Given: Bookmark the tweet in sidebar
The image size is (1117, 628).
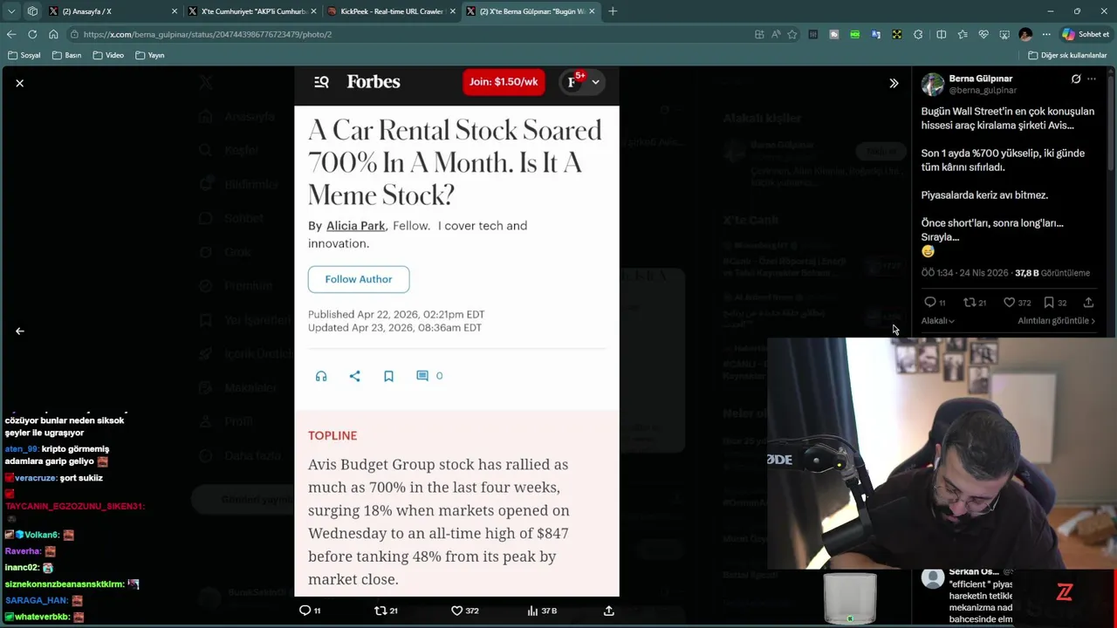Looking at the screenshot, I should 1049,303.
